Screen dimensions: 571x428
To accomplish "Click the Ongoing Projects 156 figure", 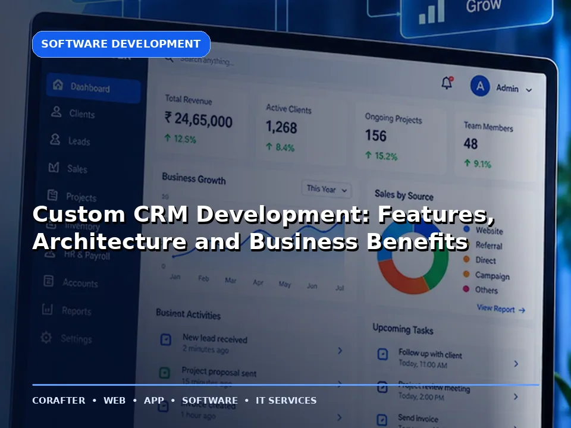I will point(375,136).
